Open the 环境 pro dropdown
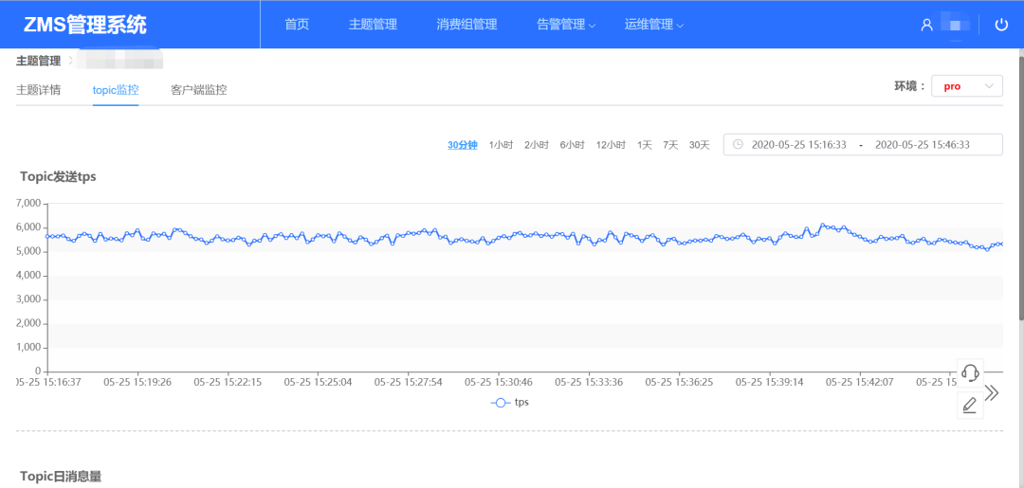 [967, 86]
